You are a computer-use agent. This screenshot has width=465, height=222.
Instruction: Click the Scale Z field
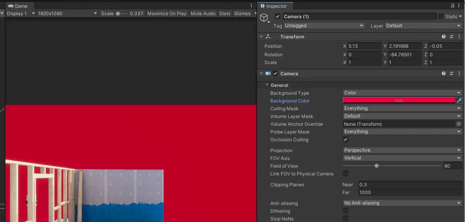445,62
